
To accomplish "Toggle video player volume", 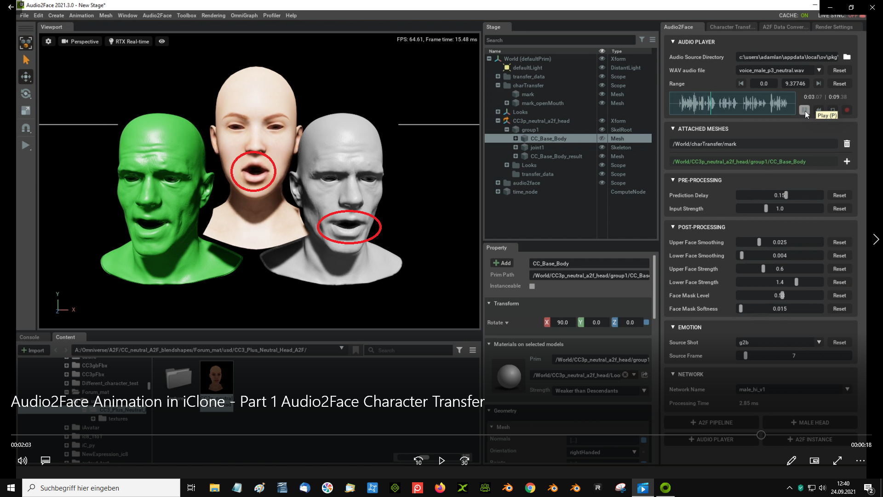I will tap(22, 461).
